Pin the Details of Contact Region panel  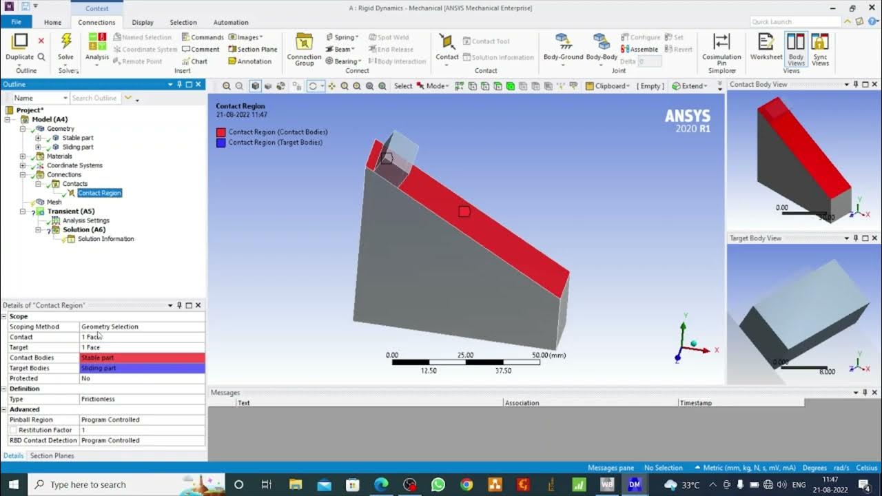click(179, 305)
